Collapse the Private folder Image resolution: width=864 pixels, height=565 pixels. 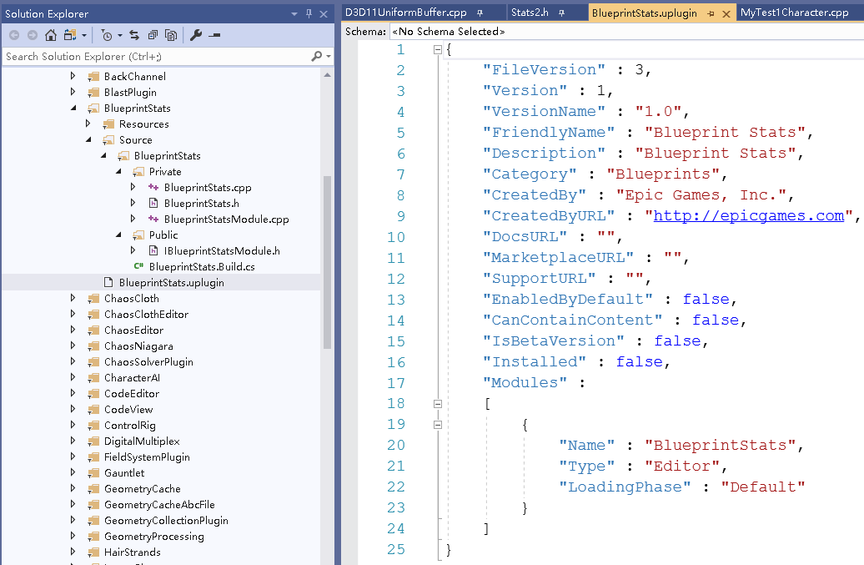pos(118,171)
